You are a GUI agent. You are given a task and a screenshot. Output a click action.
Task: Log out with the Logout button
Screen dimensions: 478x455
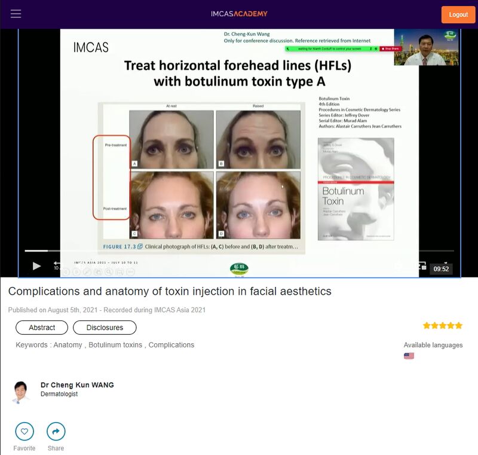pos(458,14)
